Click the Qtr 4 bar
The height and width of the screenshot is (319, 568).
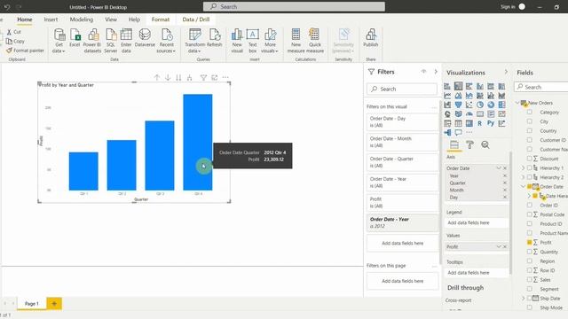tap(198, 142)
